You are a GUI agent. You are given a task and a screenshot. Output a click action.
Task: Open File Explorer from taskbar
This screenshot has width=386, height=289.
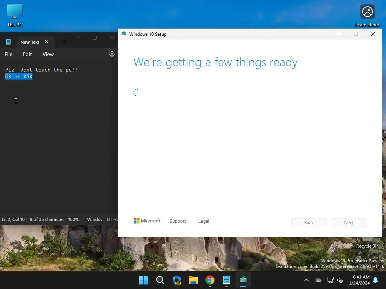coord(193,280)
